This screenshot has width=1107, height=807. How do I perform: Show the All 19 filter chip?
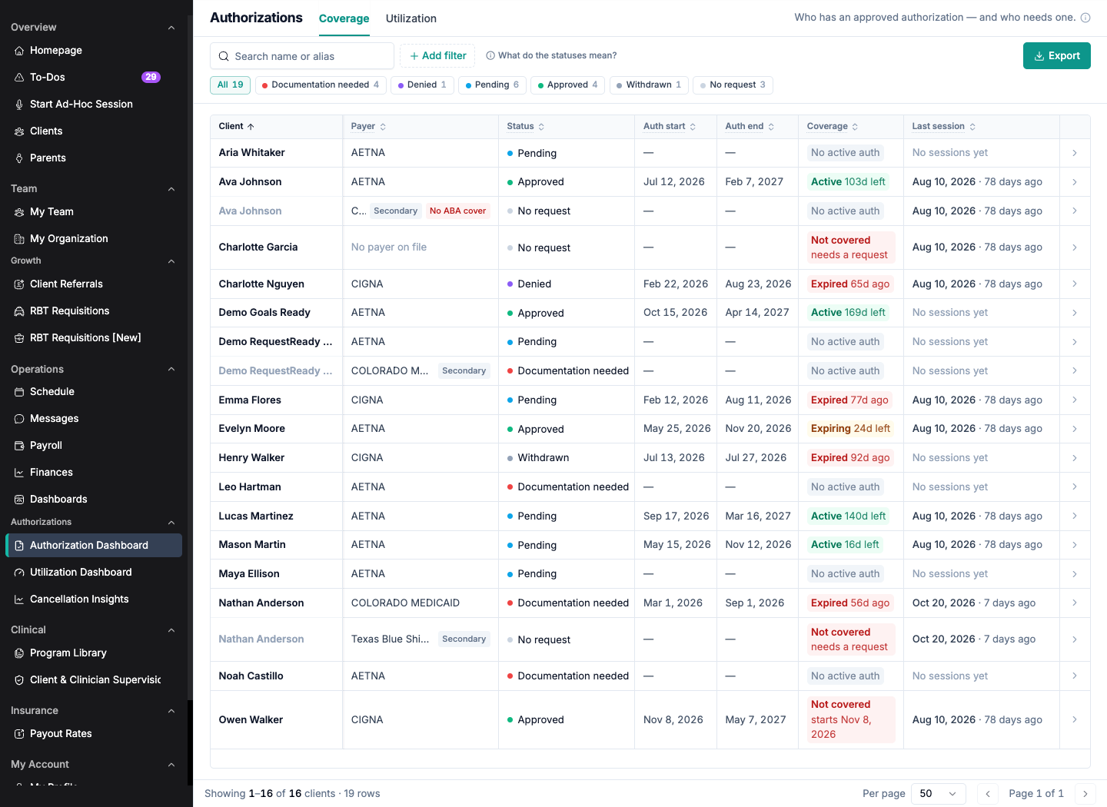230,85
